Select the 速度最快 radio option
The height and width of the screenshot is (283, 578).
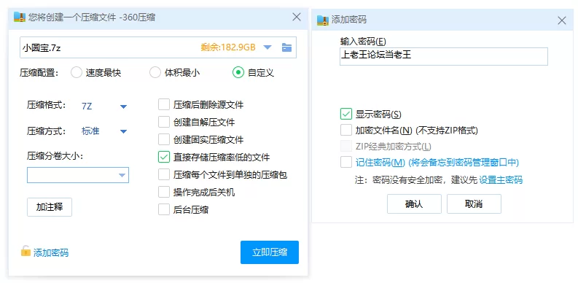click(77, 73)
